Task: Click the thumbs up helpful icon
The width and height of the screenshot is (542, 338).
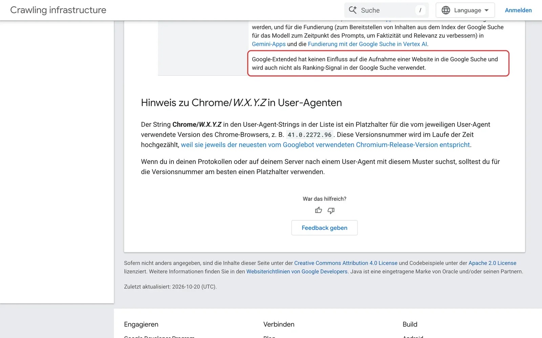Action: [318, 210]
